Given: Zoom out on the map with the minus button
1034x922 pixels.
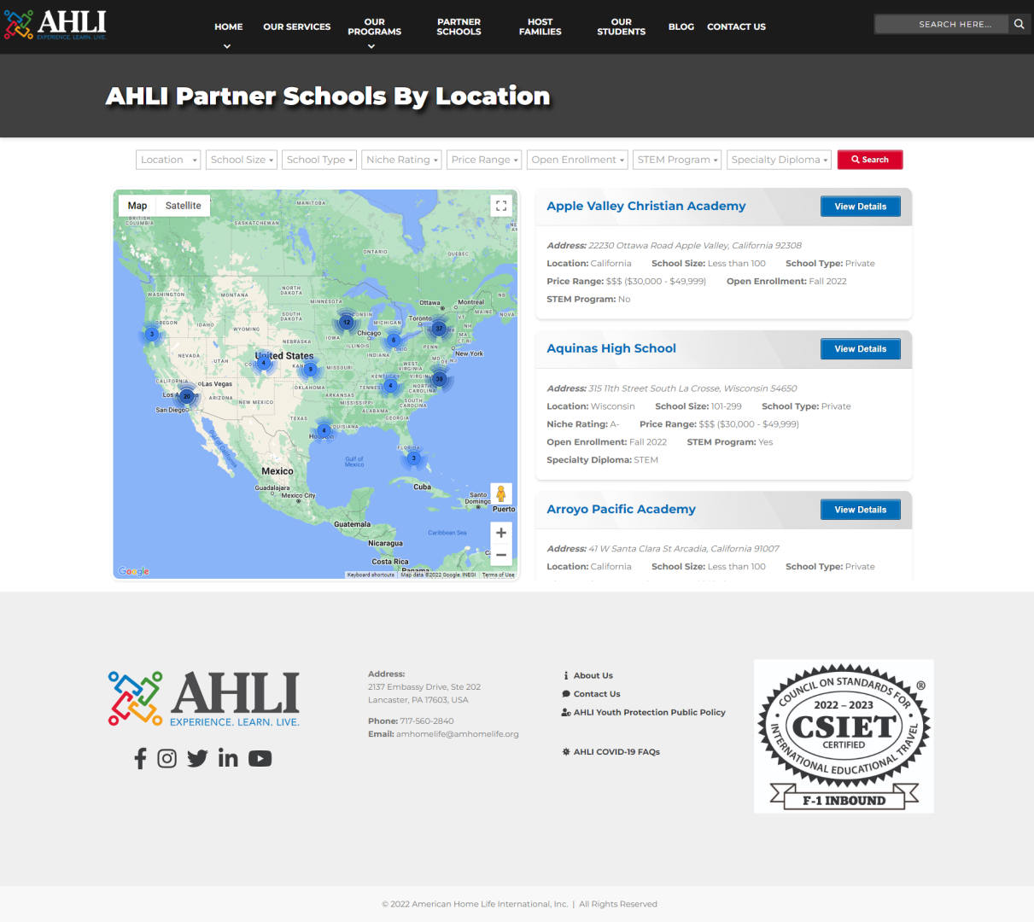Looking at the screenshot, I should 501,555.
